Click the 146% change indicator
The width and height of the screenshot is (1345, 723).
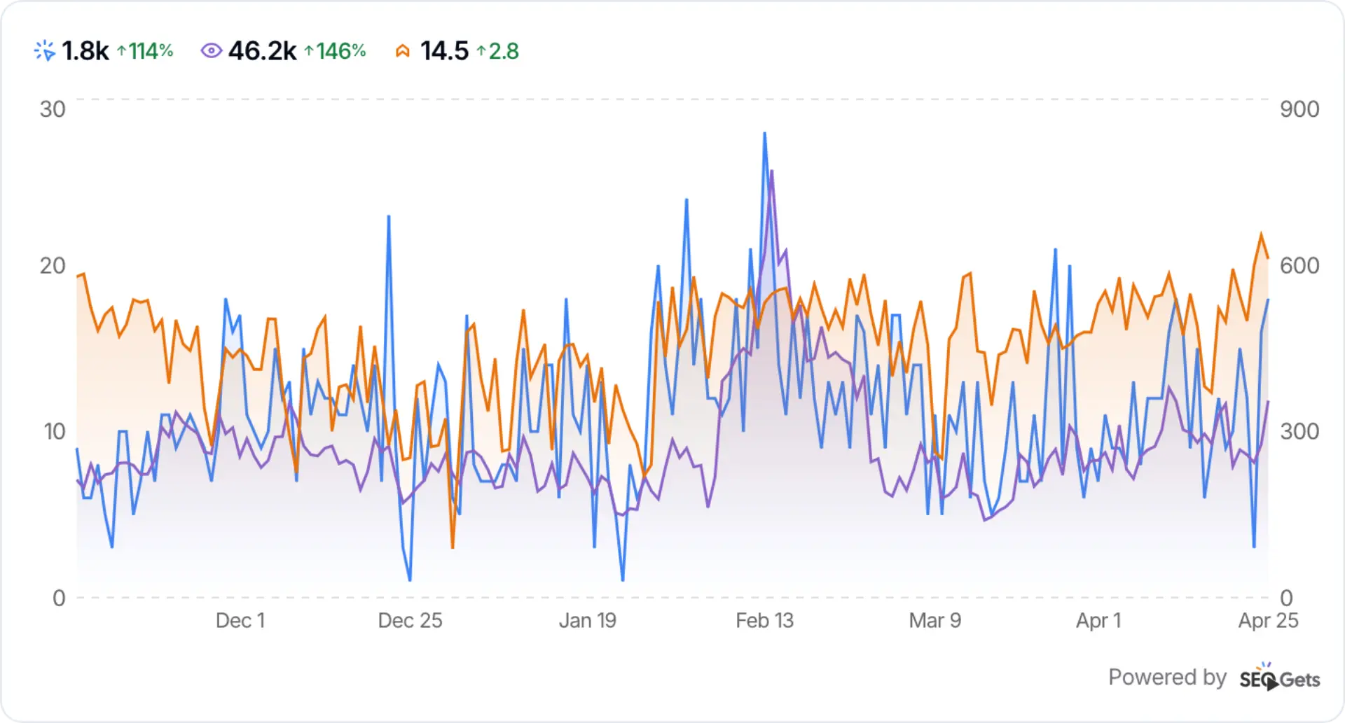click(341, 51)
